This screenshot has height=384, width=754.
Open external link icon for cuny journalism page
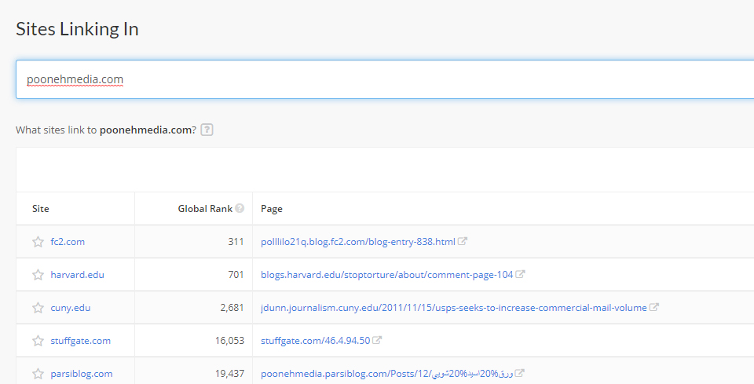tap(654, 307)
